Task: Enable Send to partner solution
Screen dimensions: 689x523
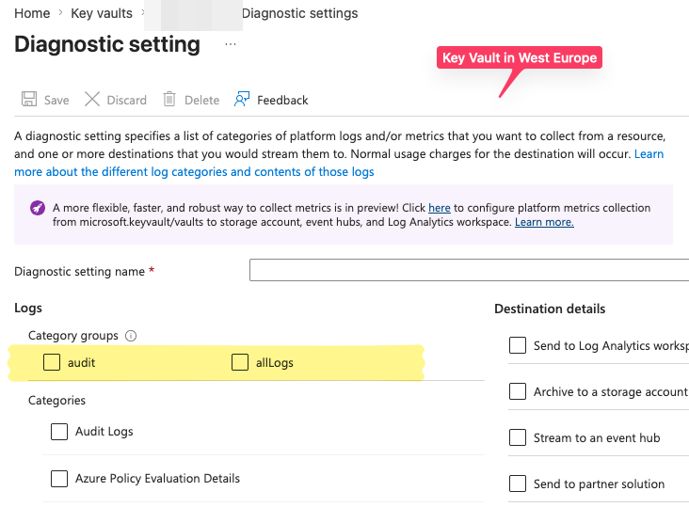Action: (x=518, y=483)
